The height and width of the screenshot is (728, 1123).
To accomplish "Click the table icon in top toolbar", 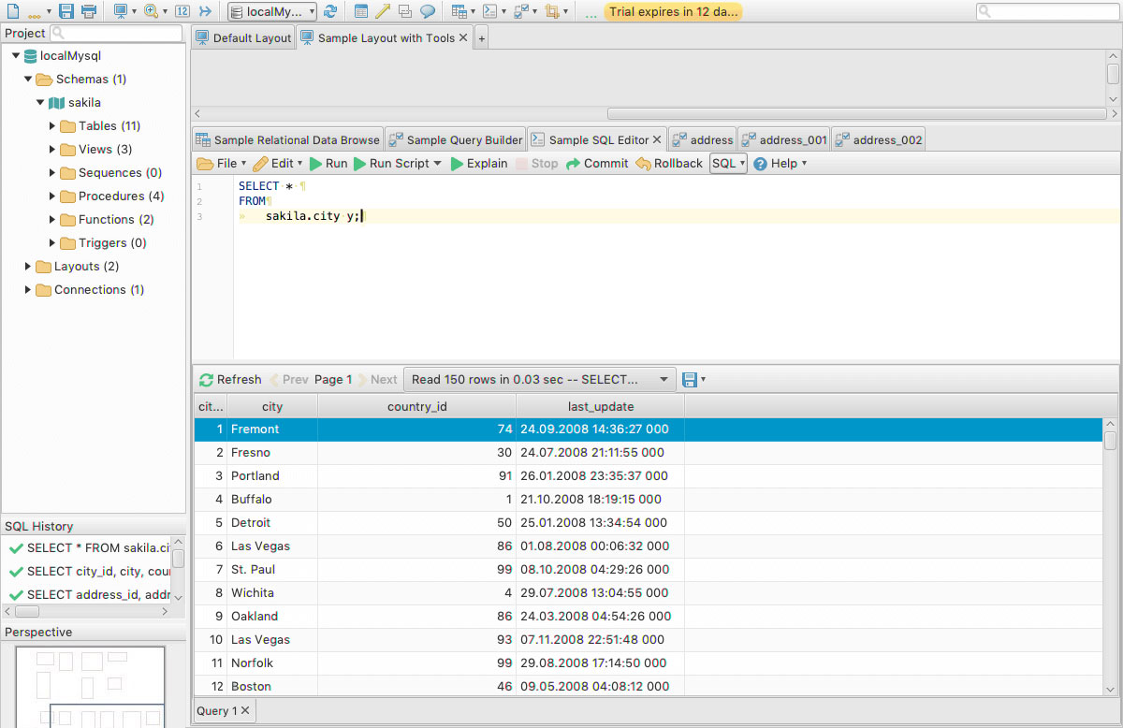I will [361, 11].
